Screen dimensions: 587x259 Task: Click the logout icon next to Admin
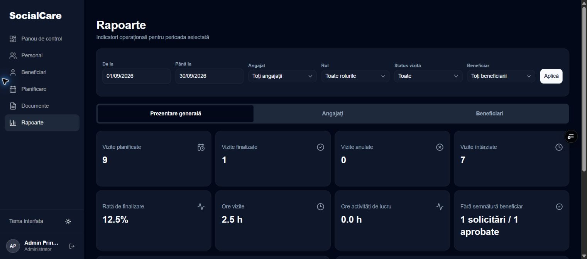coord(72,246)
